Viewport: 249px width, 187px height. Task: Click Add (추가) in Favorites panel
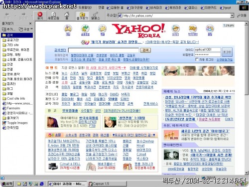(x=8, y=29)
